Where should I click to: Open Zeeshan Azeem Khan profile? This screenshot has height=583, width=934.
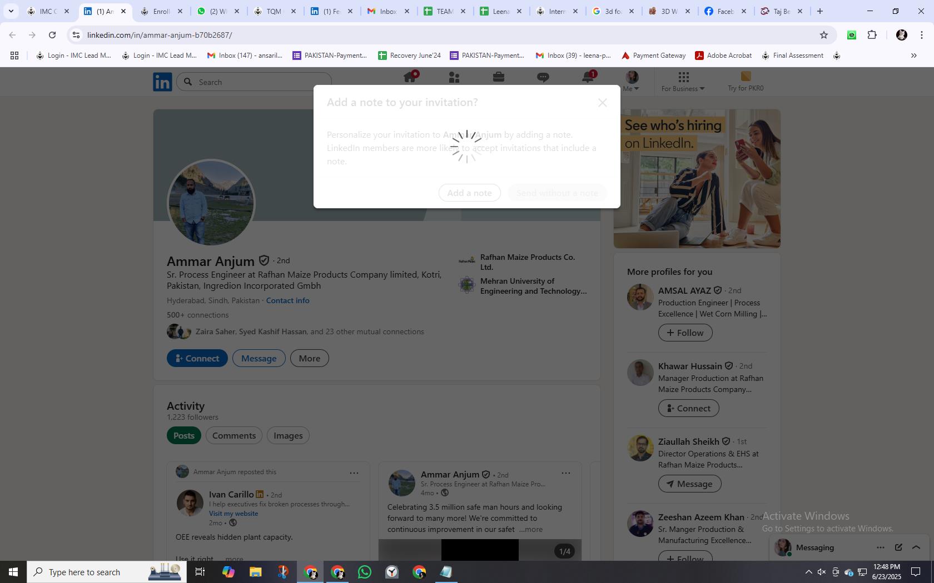701,517
